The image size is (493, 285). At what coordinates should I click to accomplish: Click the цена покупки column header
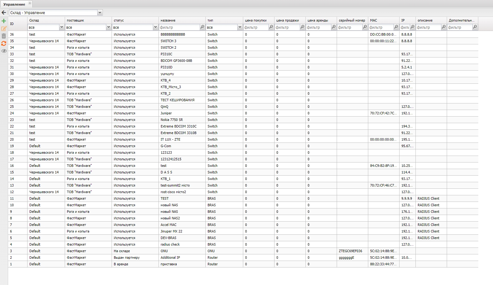(x=256, y=20)
